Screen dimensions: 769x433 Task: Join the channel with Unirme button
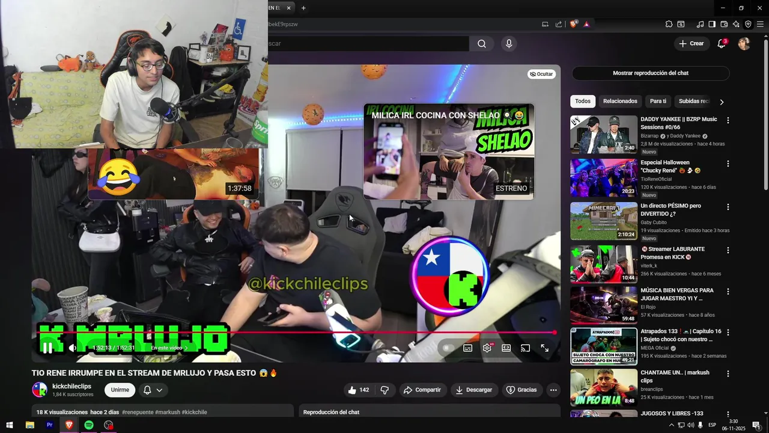(x=120, y=390)
